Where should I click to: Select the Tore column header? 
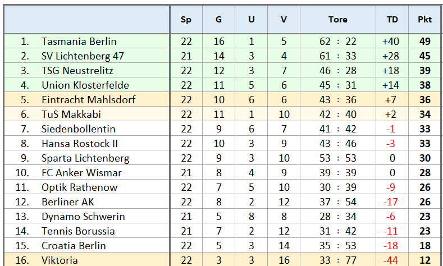point(338,20)
